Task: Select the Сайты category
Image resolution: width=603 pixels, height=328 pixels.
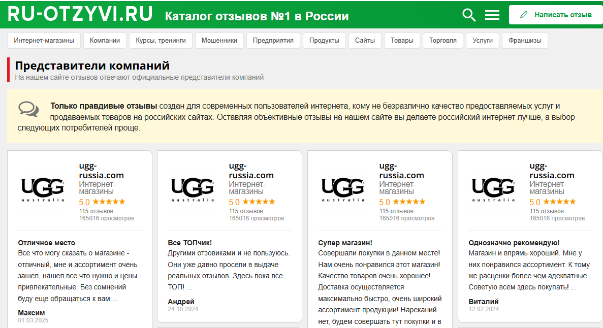Action: pos(365,41)
